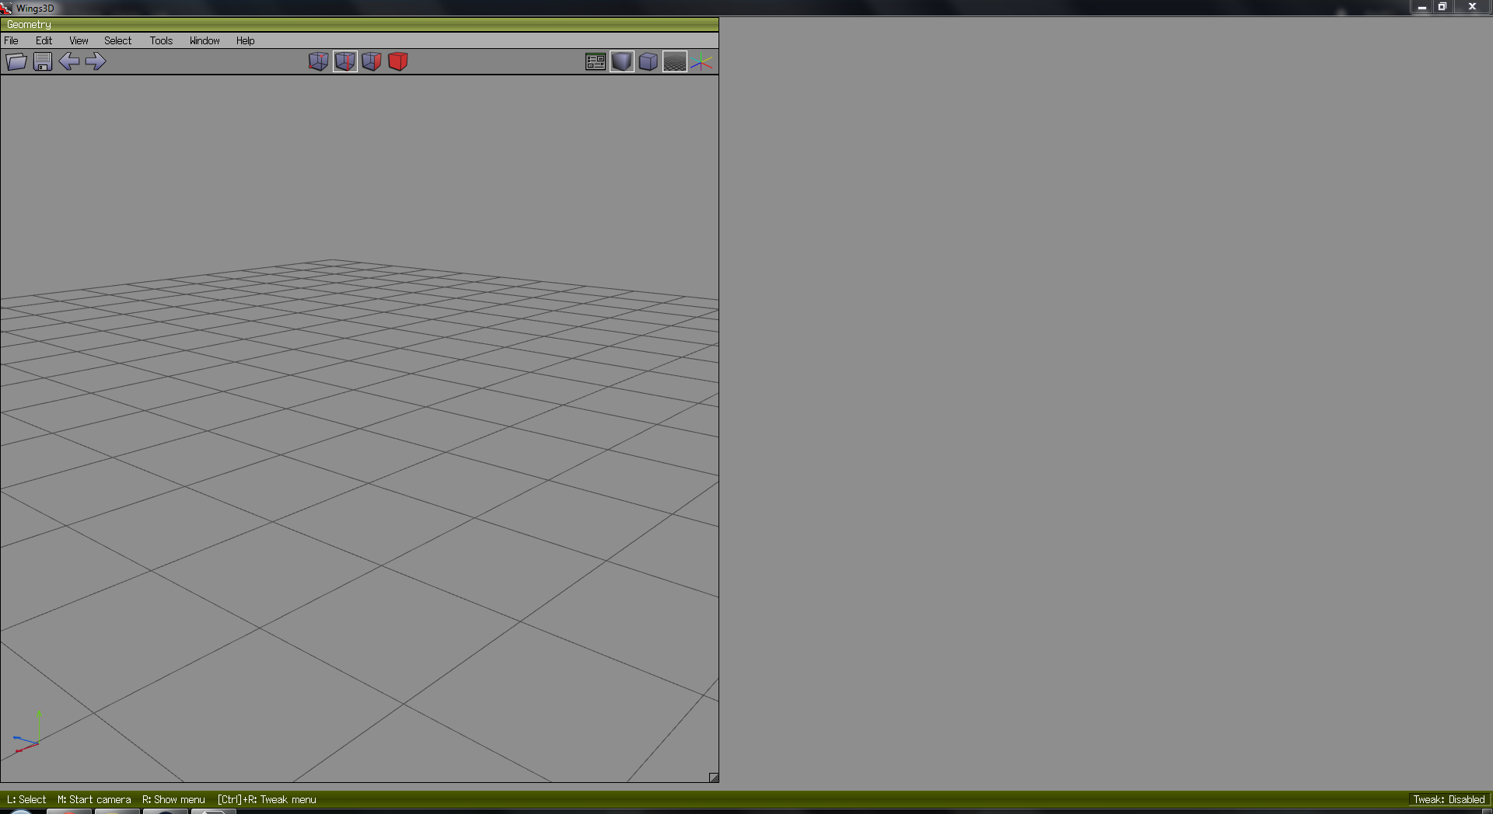The image size is (1493, 814).
Task: Click the Geometry window title bar
Action: point(359,25)
